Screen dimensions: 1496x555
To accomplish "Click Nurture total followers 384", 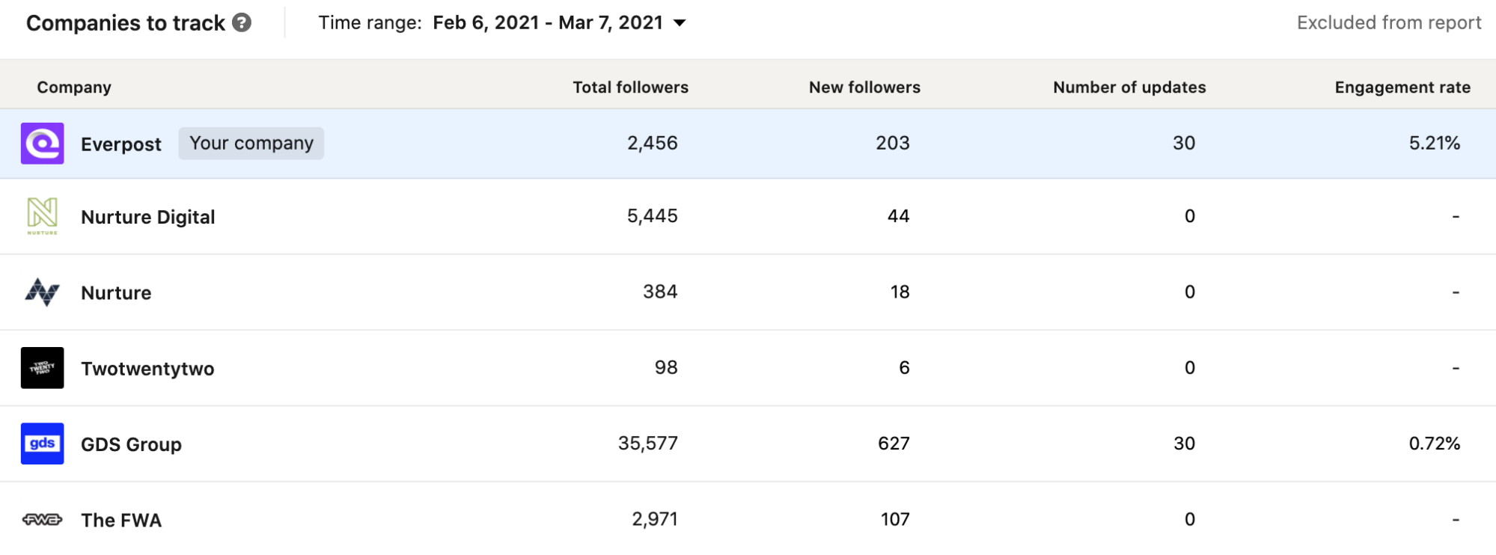I will coord(660,292).
